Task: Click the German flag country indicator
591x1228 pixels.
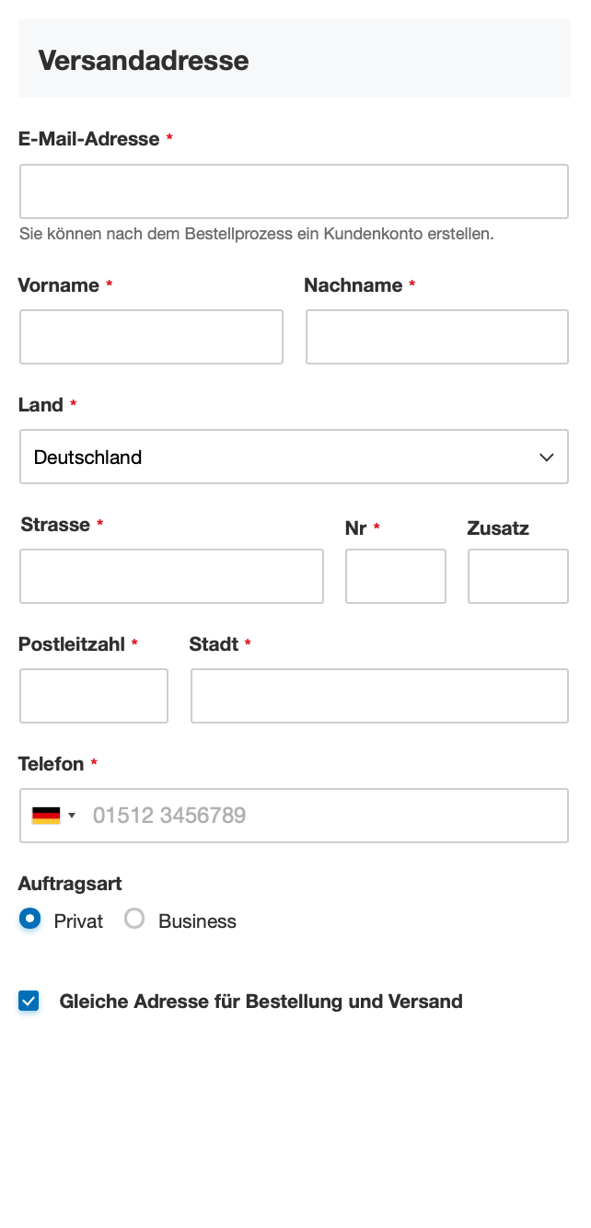Action: [47, 815]
